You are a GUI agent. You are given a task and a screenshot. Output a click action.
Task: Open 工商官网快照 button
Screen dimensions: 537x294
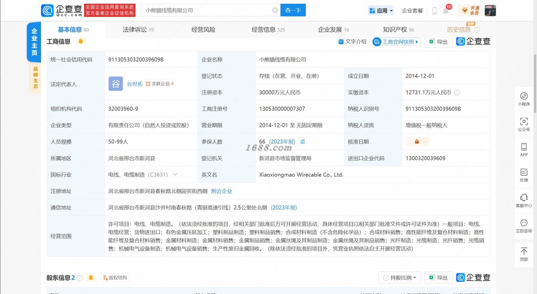(x=396, y=42)
